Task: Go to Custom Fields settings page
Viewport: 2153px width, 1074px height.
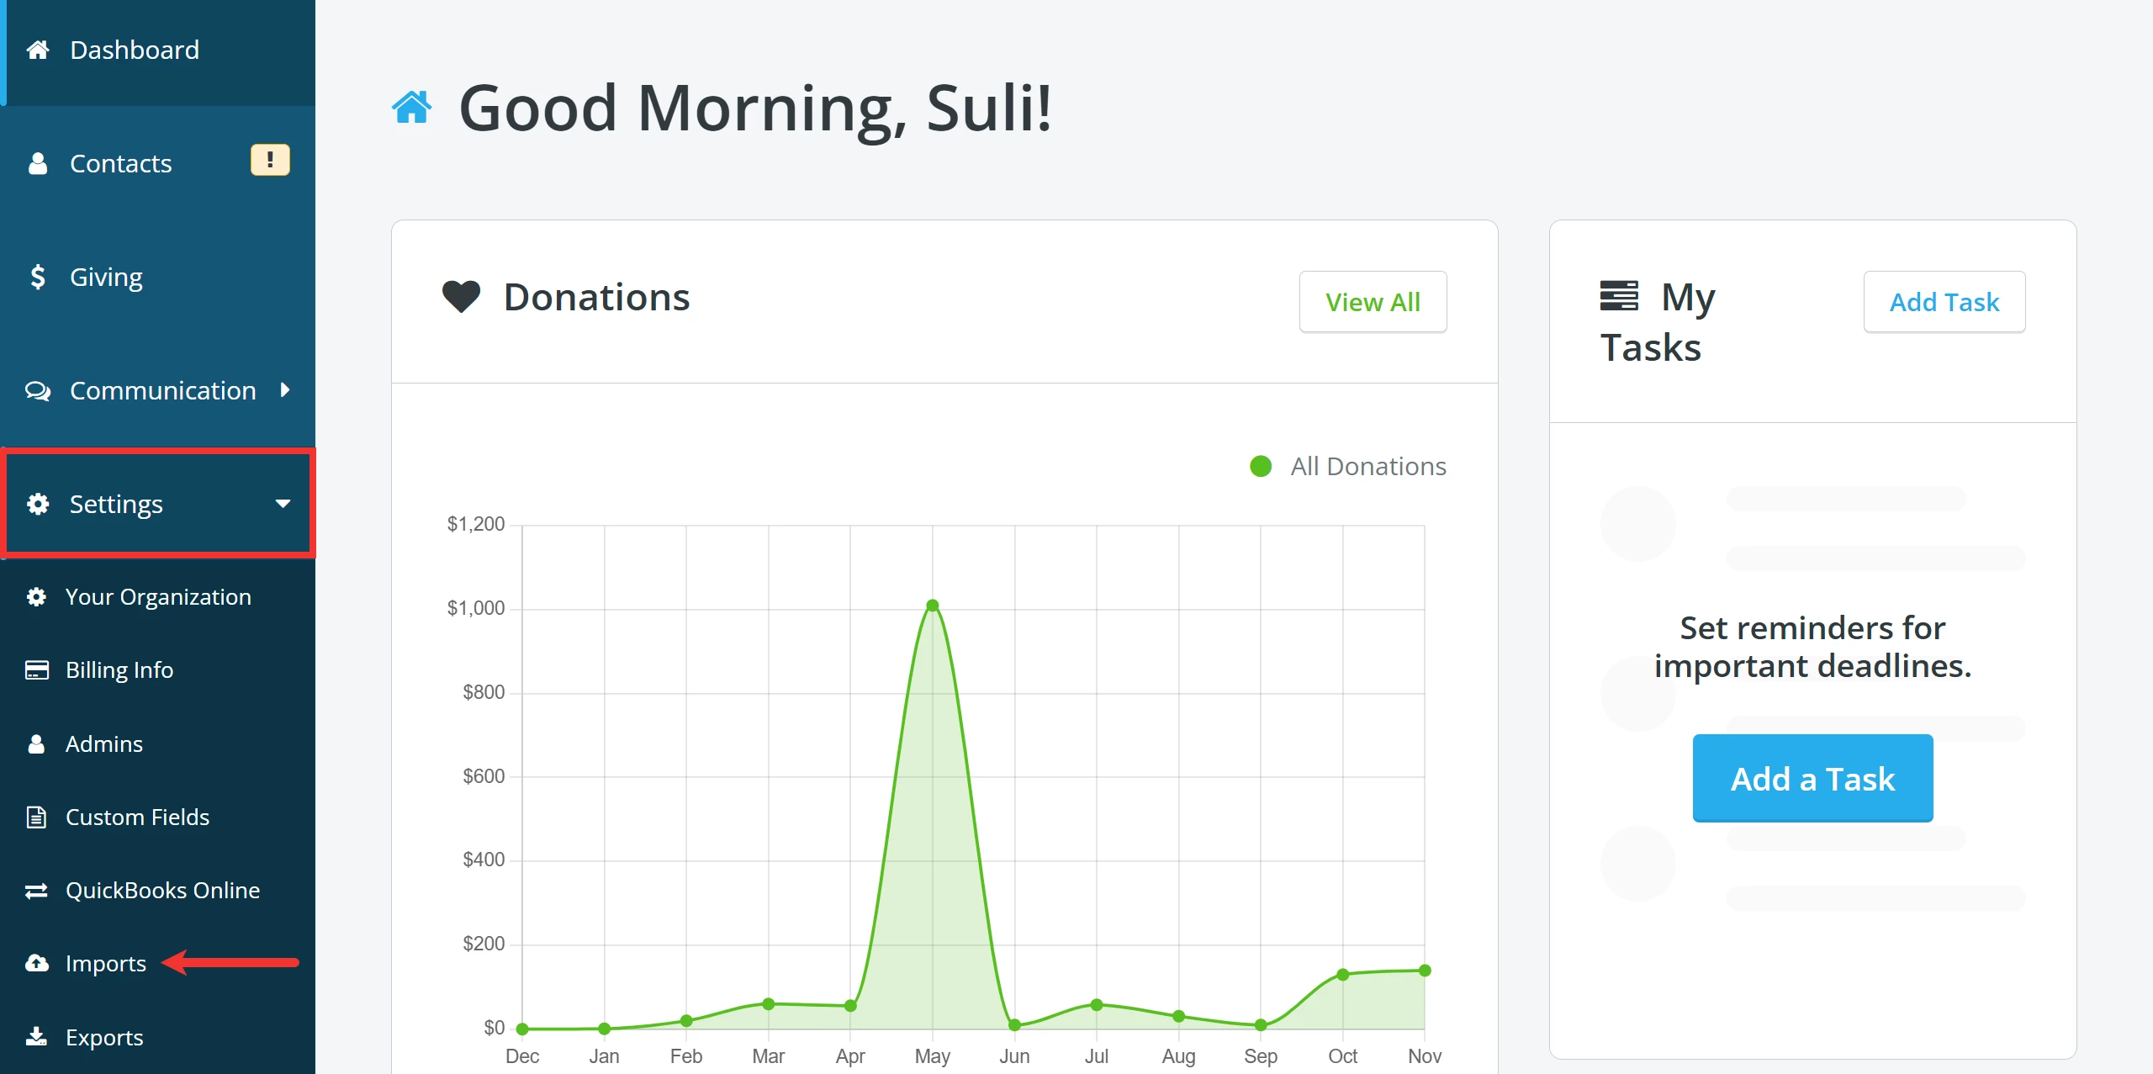Action: coord(137,817)
